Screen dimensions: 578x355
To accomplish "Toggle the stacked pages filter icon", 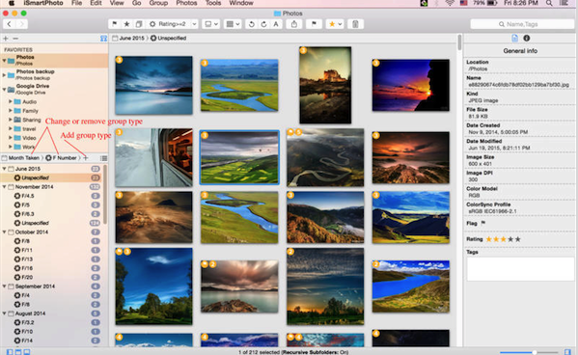I will [139, 24].
